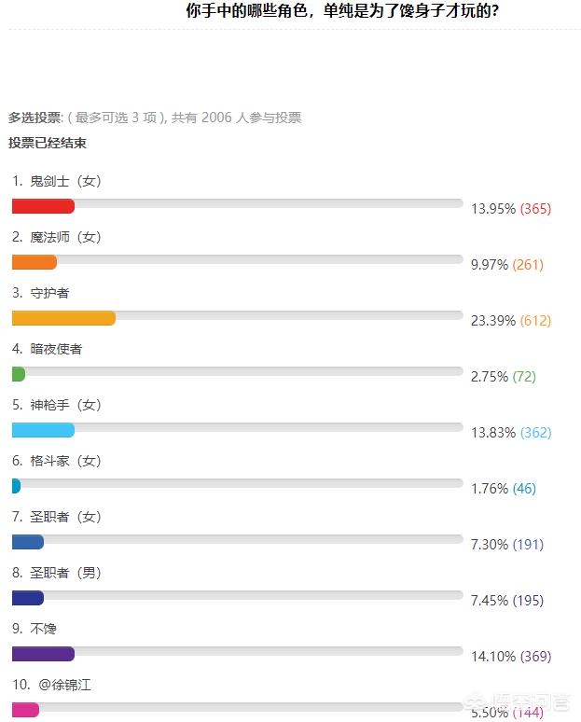Click the purple 不馋 progress bar
Screen dimensions: 581x722
coord(43,654)
